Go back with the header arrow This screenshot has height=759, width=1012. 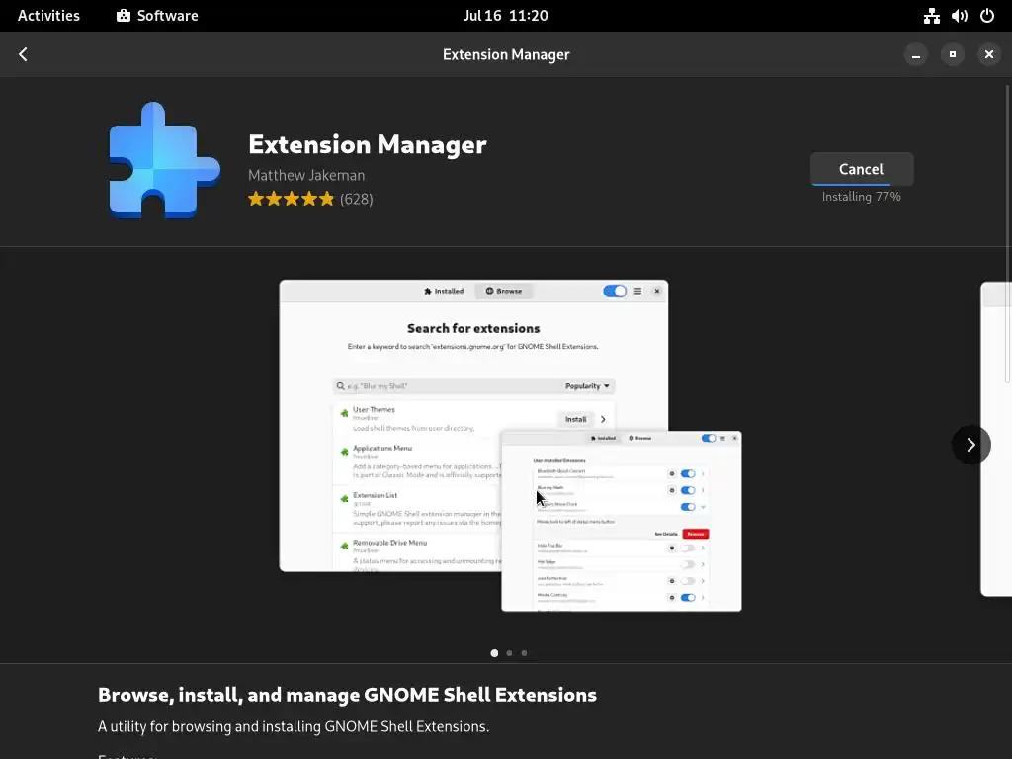pyautogui.click(x=24, y=54)
